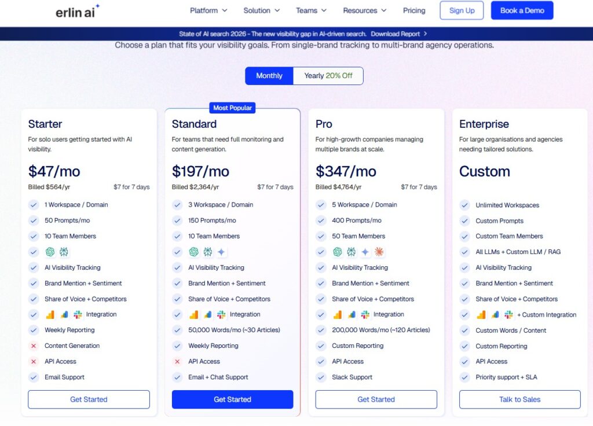The image size is (593, 426).
Task: Click Billed $564/yr text
Action: click(49, 187)
